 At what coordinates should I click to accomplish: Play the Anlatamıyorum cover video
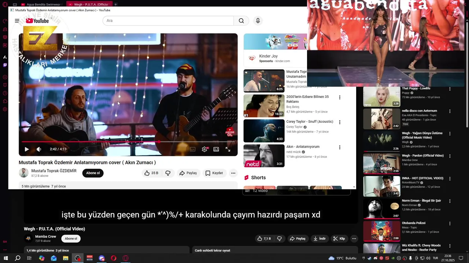(26, 149)
